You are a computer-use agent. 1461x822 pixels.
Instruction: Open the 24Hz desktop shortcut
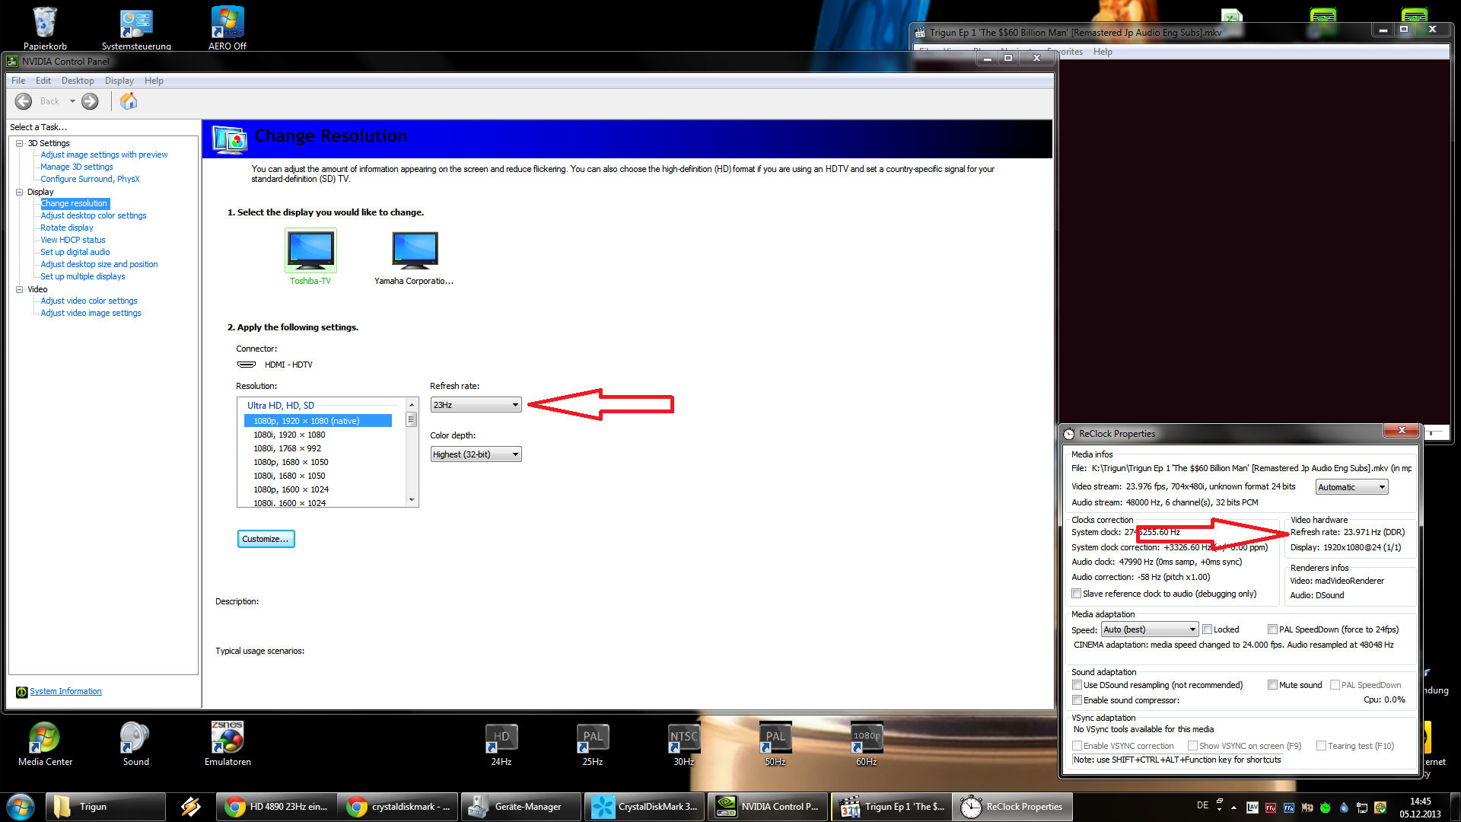501,738
